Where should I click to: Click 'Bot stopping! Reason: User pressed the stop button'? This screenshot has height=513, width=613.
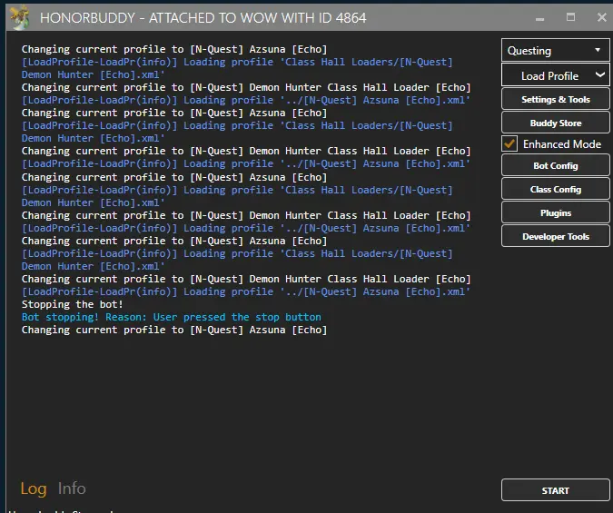coord(172,317)
